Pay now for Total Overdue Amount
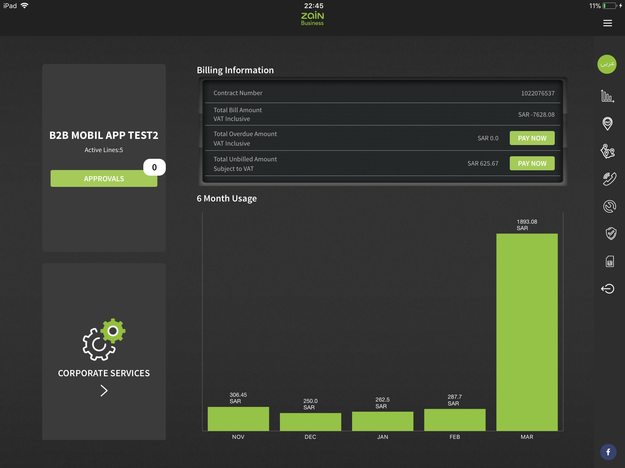 tap(532, 138)
